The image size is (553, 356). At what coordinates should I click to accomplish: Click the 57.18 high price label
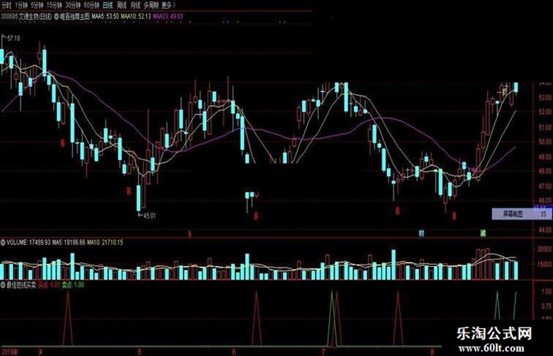pyautogui.click(x=13, y=39)
